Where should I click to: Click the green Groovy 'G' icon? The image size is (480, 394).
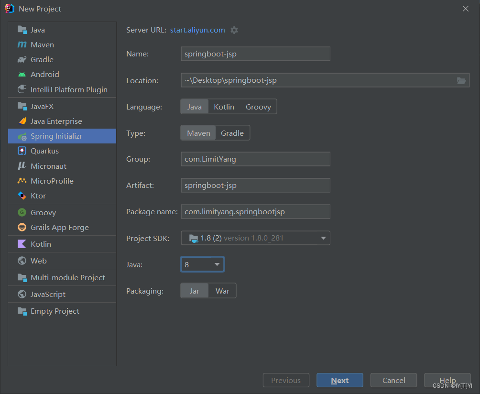click(22, 212)
